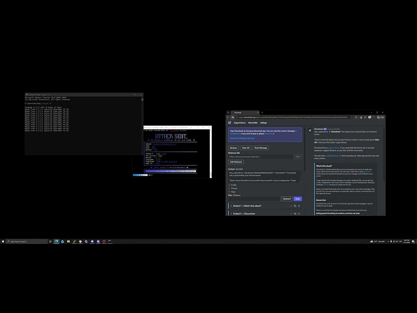The image size is (417, 313).
Task: Delete Embed 2 with its X icon
Action: tap(299, 213)
